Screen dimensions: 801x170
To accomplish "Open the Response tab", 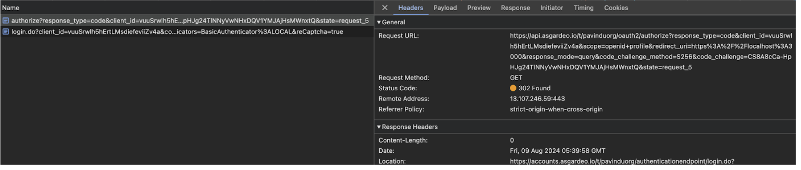I will click(x=515, y=8).
